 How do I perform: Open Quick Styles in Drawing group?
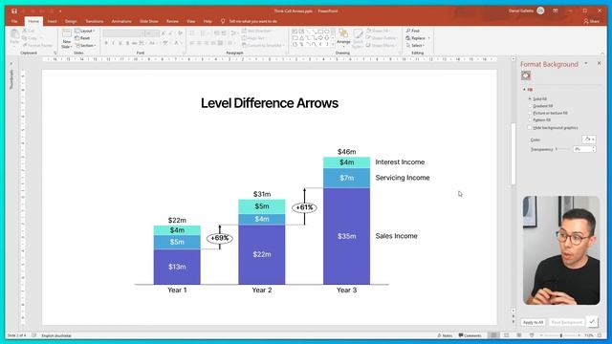tap(358, 38)
